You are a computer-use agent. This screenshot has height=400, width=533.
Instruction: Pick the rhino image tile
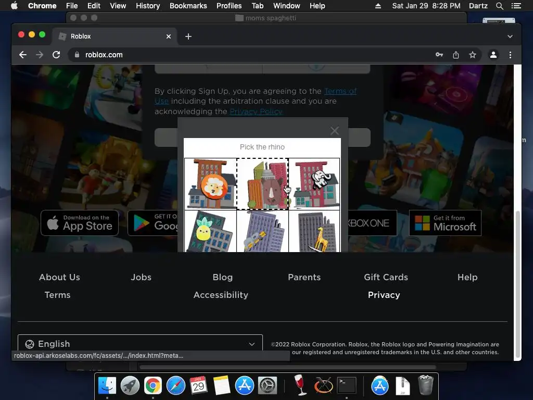tap(262, 184)
